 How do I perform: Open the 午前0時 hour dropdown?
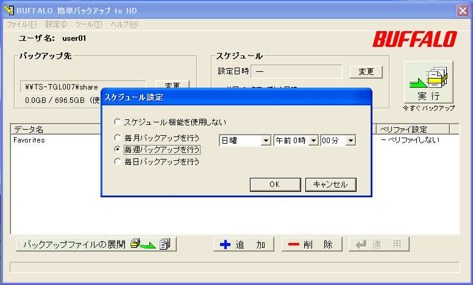[314, 141]
